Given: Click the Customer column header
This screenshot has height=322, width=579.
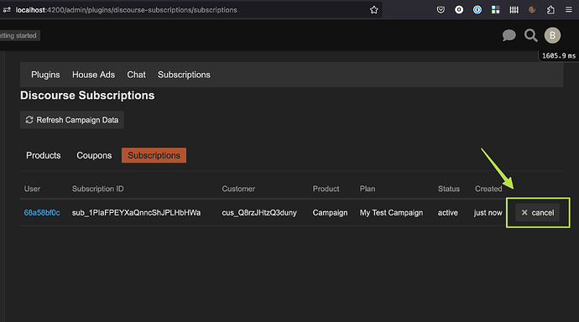Looking at the screenshot, I should coord(238,189).
